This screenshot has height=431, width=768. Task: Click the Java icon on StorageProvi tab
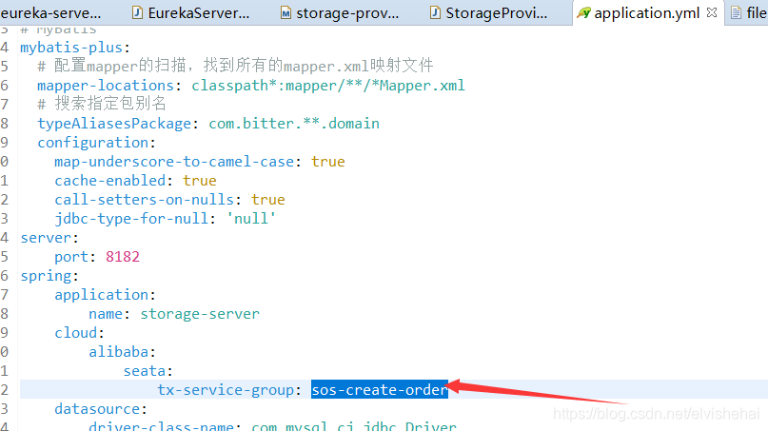click(x=435, y=12)
